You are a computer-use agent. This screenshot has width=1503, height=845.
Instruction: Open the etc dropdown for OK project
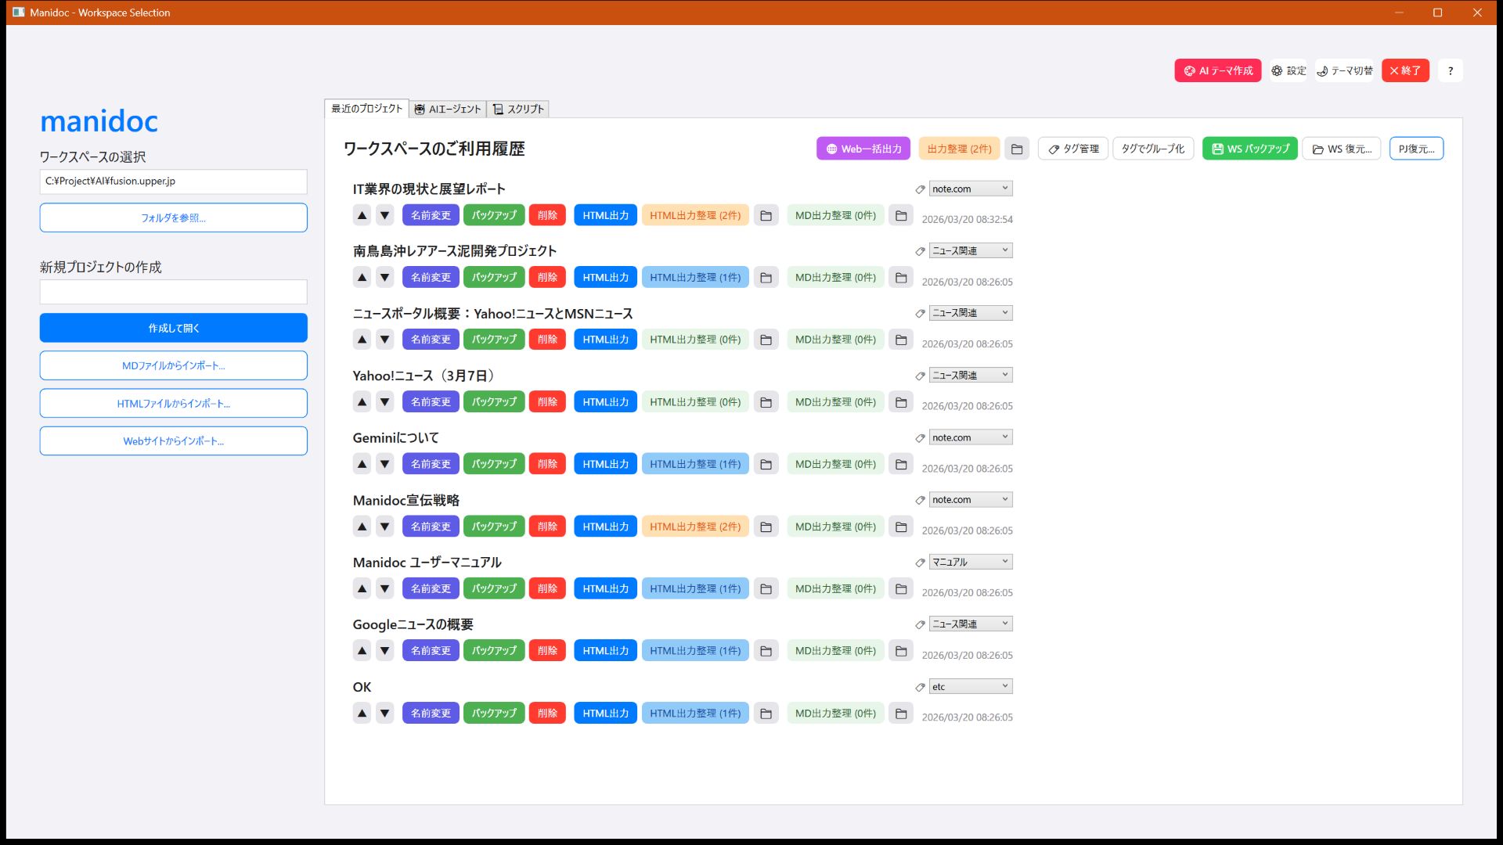970,686
